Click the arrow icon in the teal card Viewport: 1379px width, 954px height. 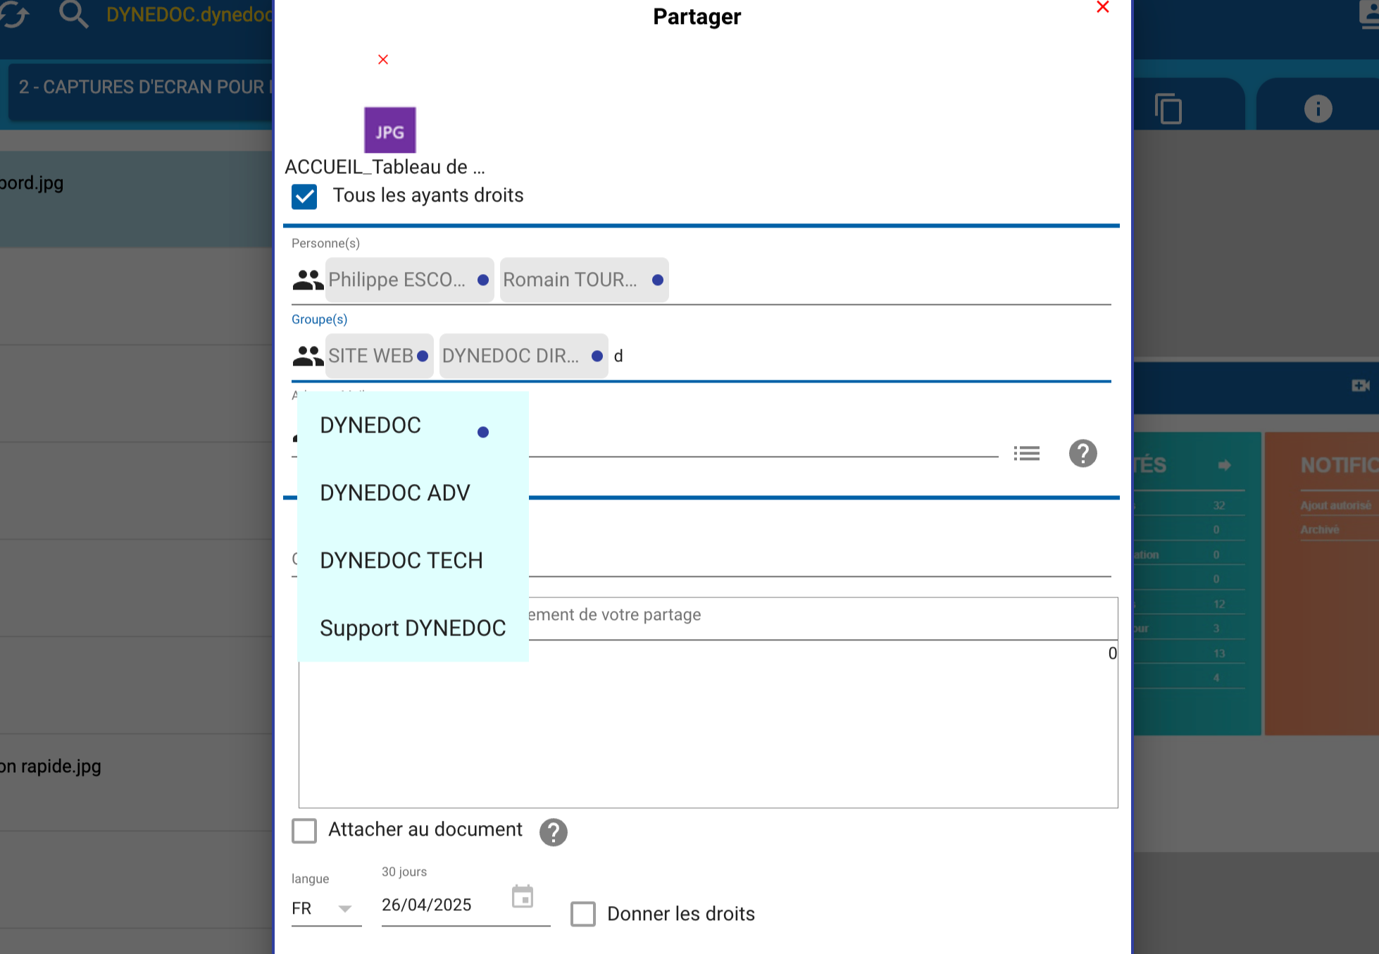click(1225, 465)
